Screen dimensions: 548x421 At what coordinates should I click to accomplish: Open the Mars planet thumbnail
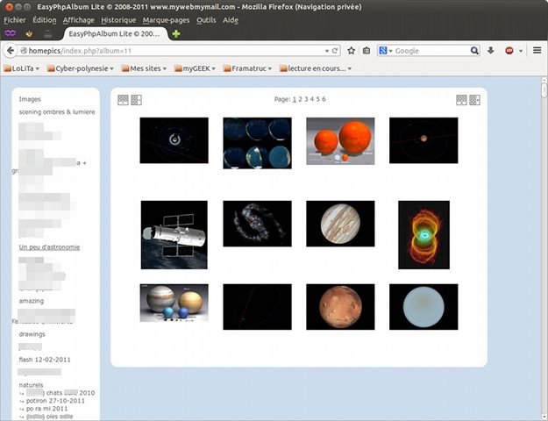tap(340, 307)
